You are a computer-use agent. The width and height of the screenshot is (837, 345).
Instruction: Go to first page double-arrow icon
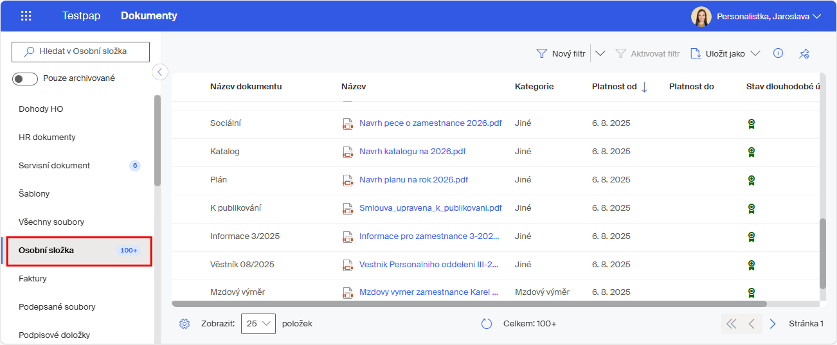(x=731, y=324)
